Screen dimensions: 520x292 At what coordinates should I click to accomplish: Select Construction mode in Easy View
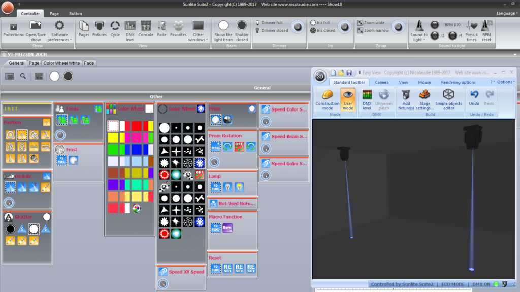[x=328, y=100]
